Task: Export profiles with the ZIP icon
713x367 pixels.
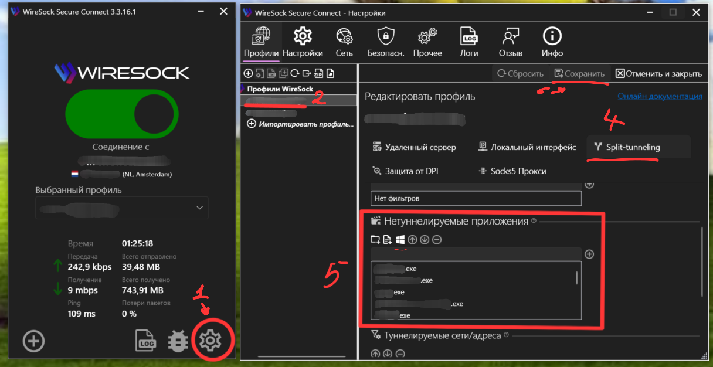Action: point(318,73)
